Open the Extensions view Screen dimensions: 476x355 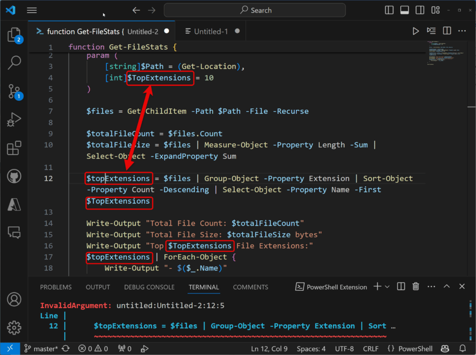coord(14,148)
